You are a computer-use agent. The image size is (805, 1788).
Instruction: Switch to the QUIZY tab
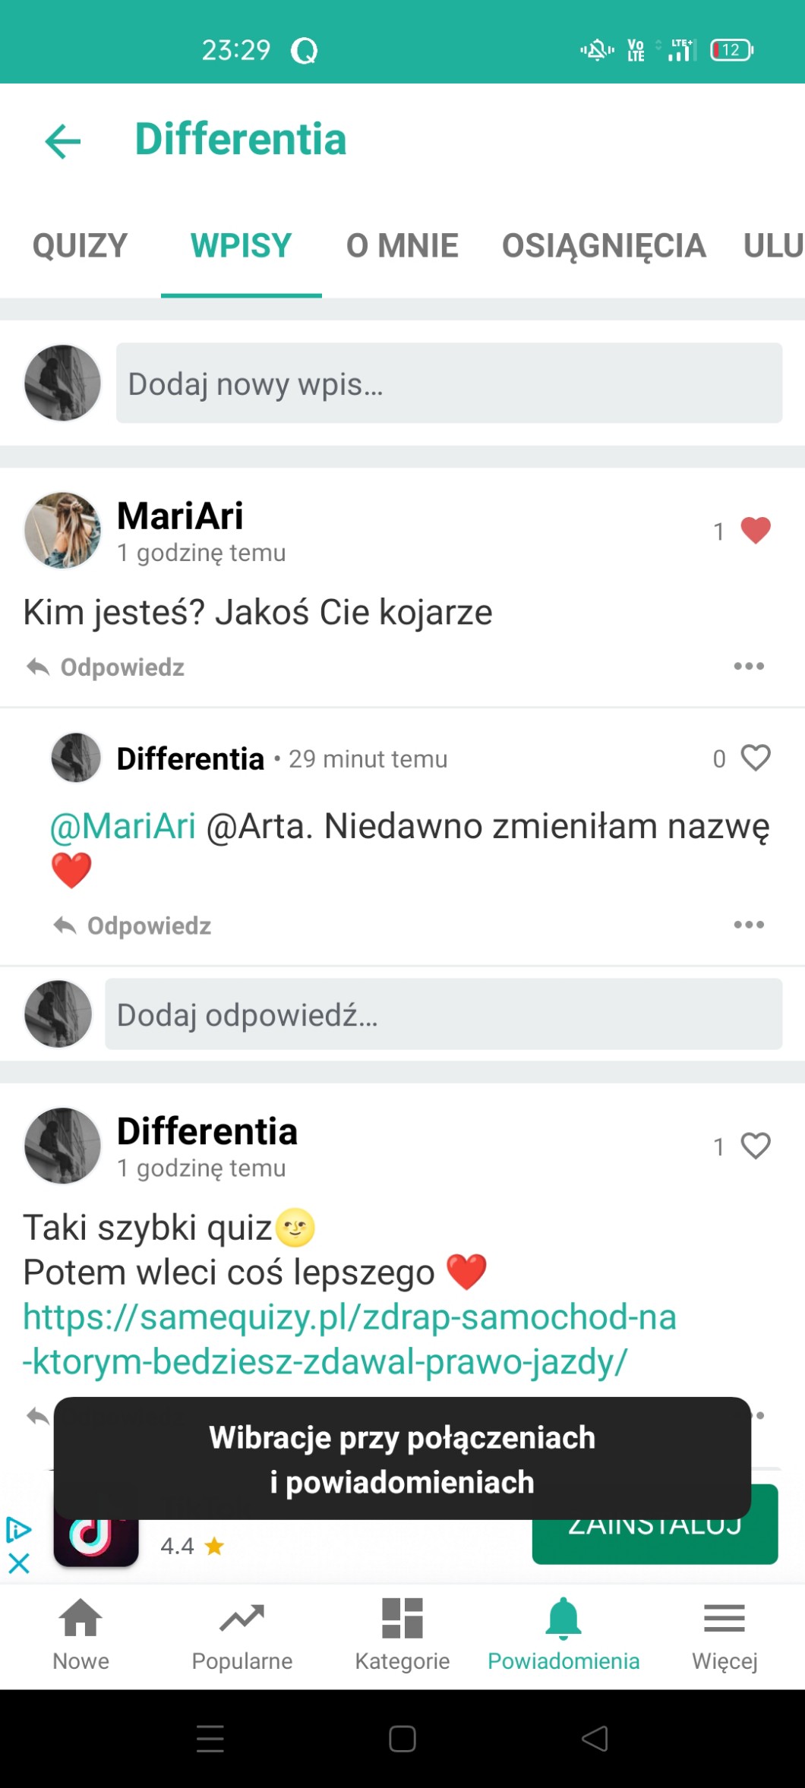tap(80, 246)
